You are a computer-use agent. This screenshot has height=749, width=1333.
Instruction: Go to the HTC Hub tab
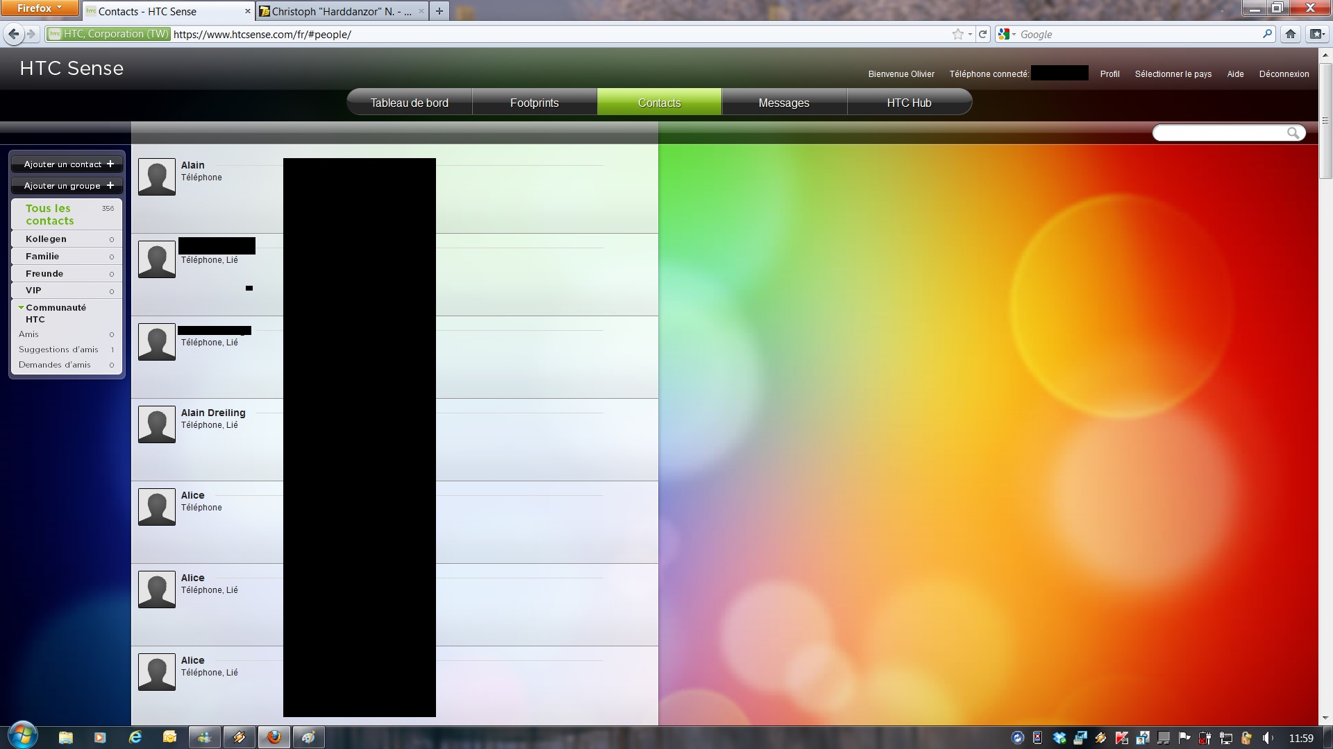pyautogui.click(x=909, y=103)
